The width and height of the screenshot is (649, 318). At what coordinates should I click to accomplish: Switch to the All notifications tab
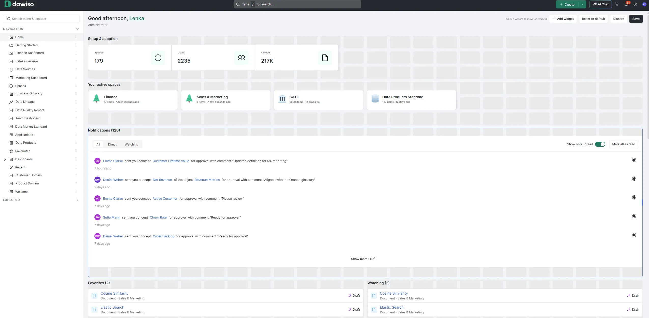point(98,144)
